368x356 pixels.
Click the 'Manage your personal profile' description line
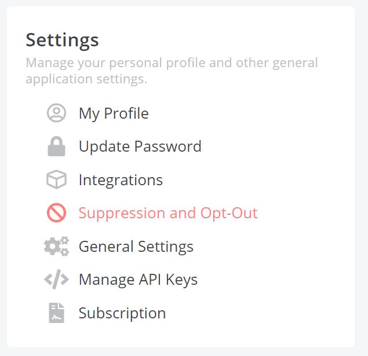pyautogui.click(x=172, y=63)
